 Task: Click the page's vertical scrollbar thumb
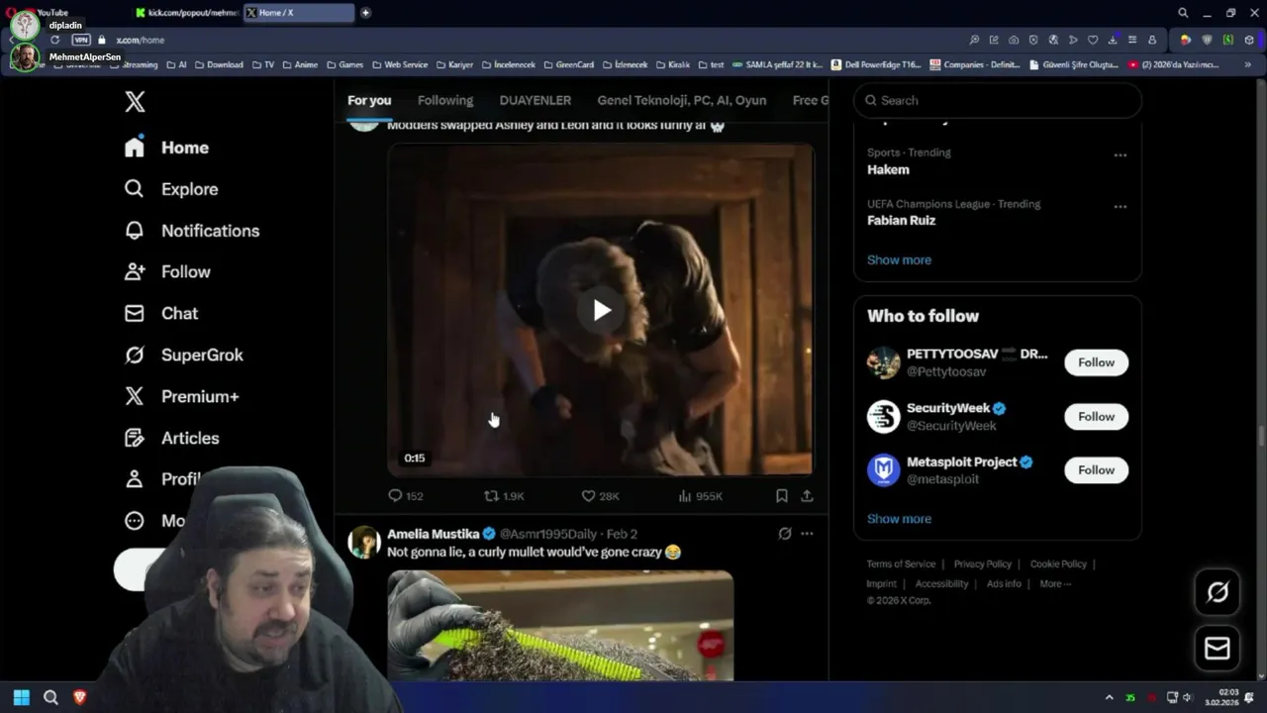pos(1261,437)
